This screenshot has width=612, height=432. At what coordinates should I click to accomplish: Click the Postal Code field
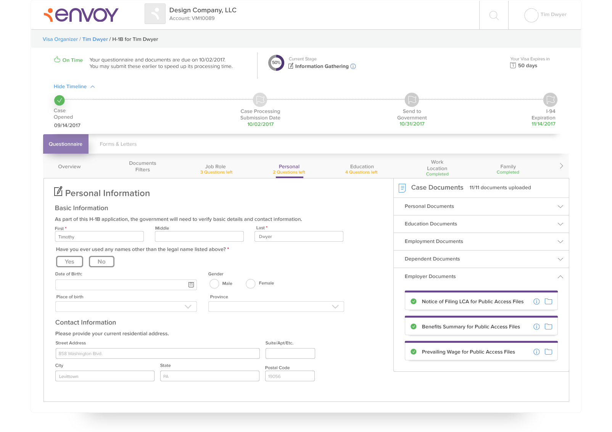pos(290,376)
